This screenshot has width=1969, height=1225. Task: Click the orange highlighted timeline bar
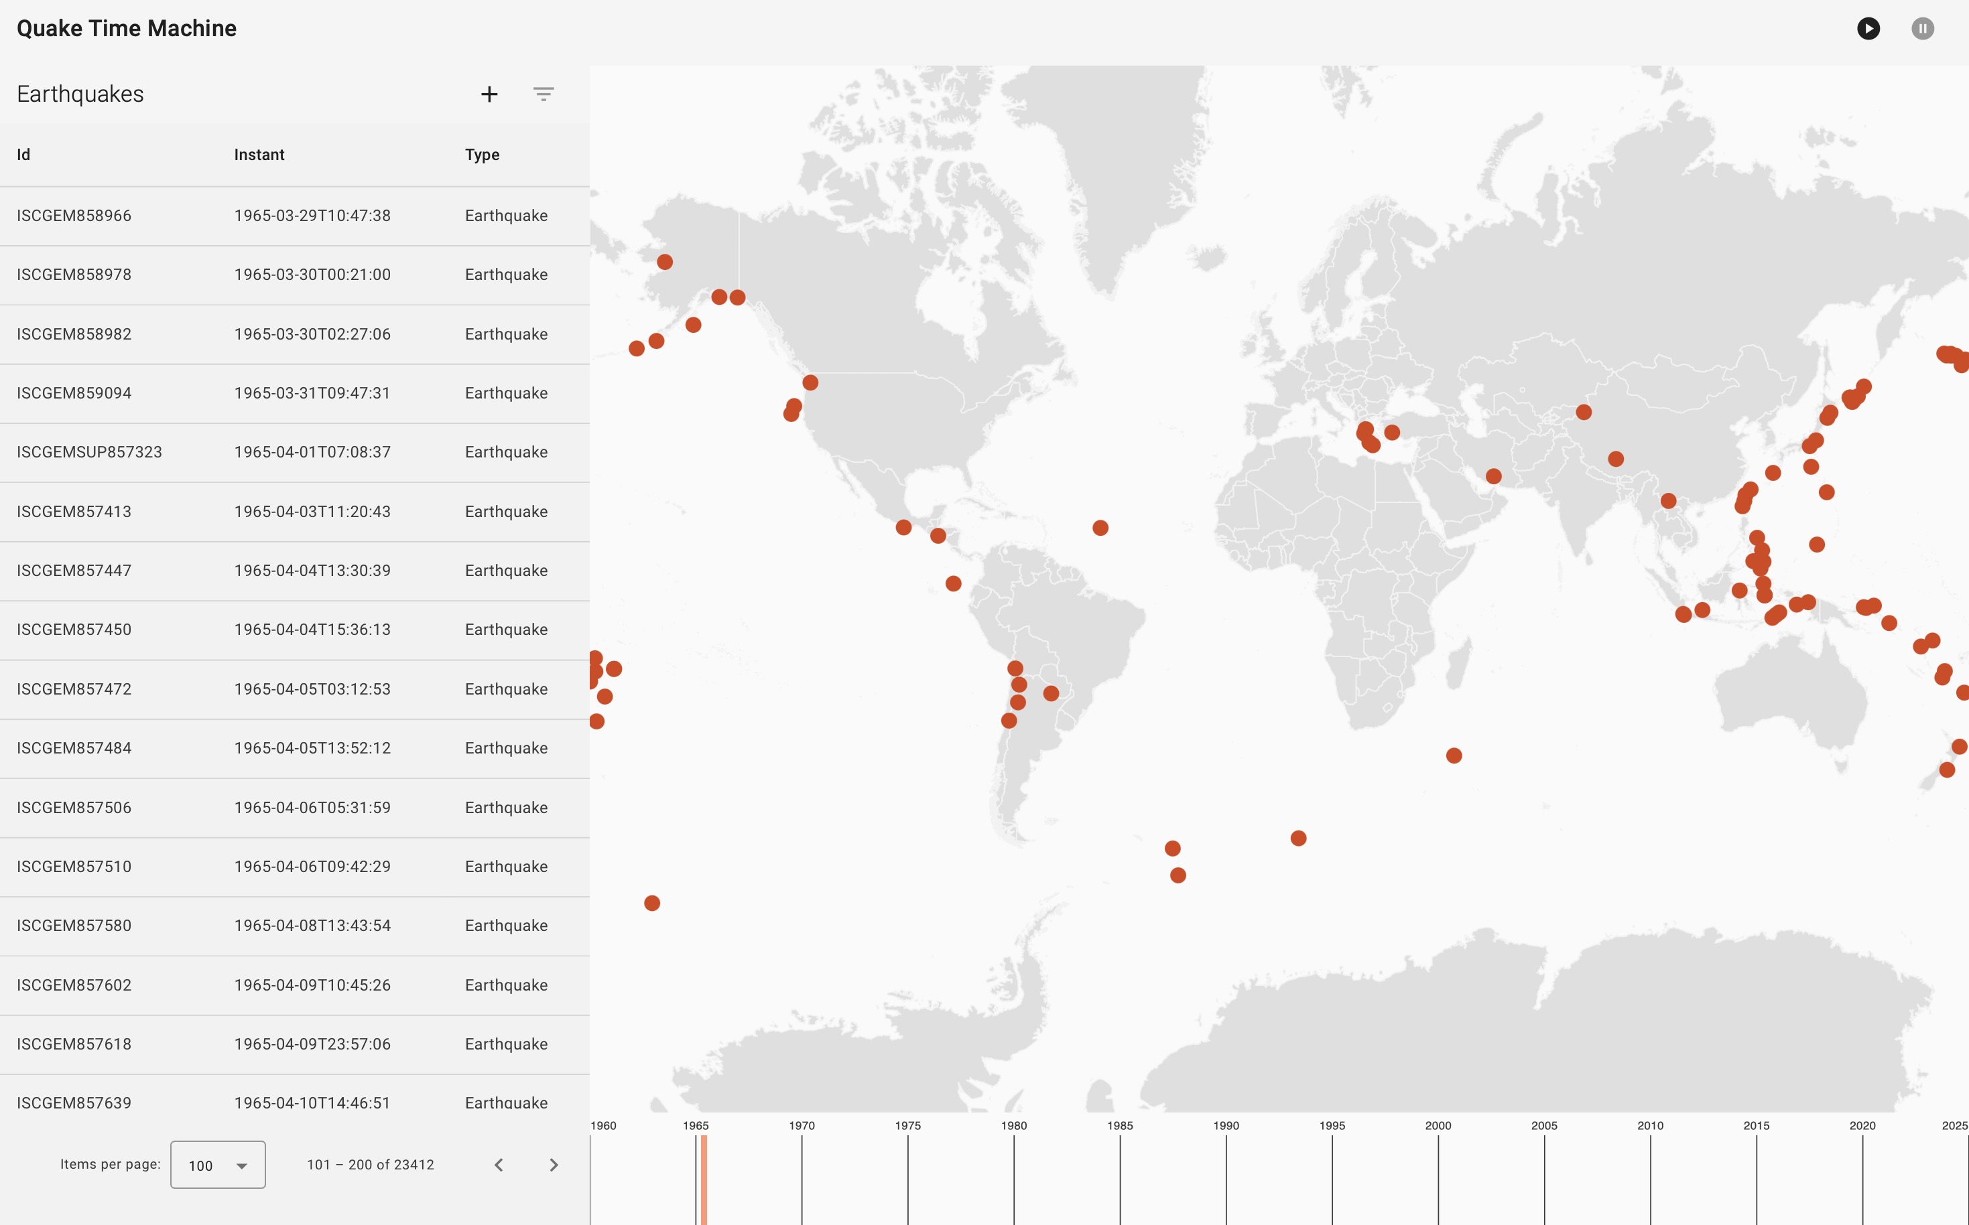point(704,1179)
